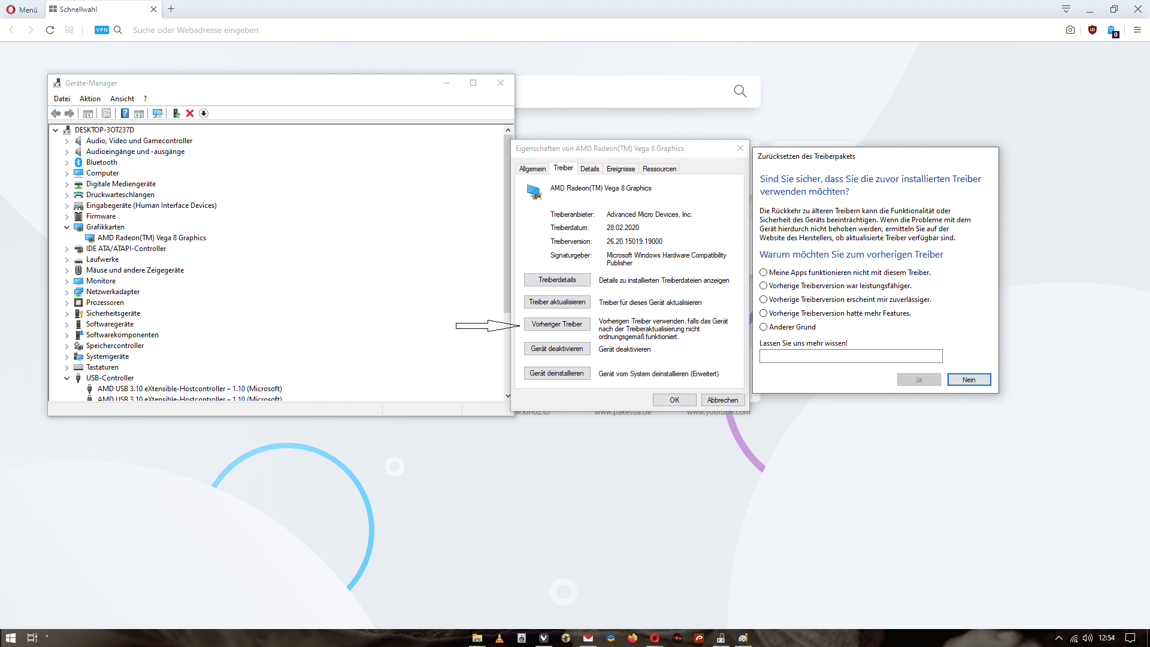Screen dimensions: 1150x647
Task: Click the Gerät deinstallieren button
Action: [557, 373]
